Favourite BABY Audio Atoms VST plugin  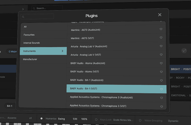161,72
